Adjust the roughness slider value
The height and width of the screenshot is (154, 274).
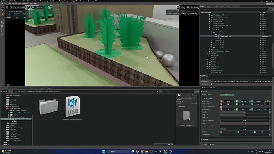click(x=244, y=115)
